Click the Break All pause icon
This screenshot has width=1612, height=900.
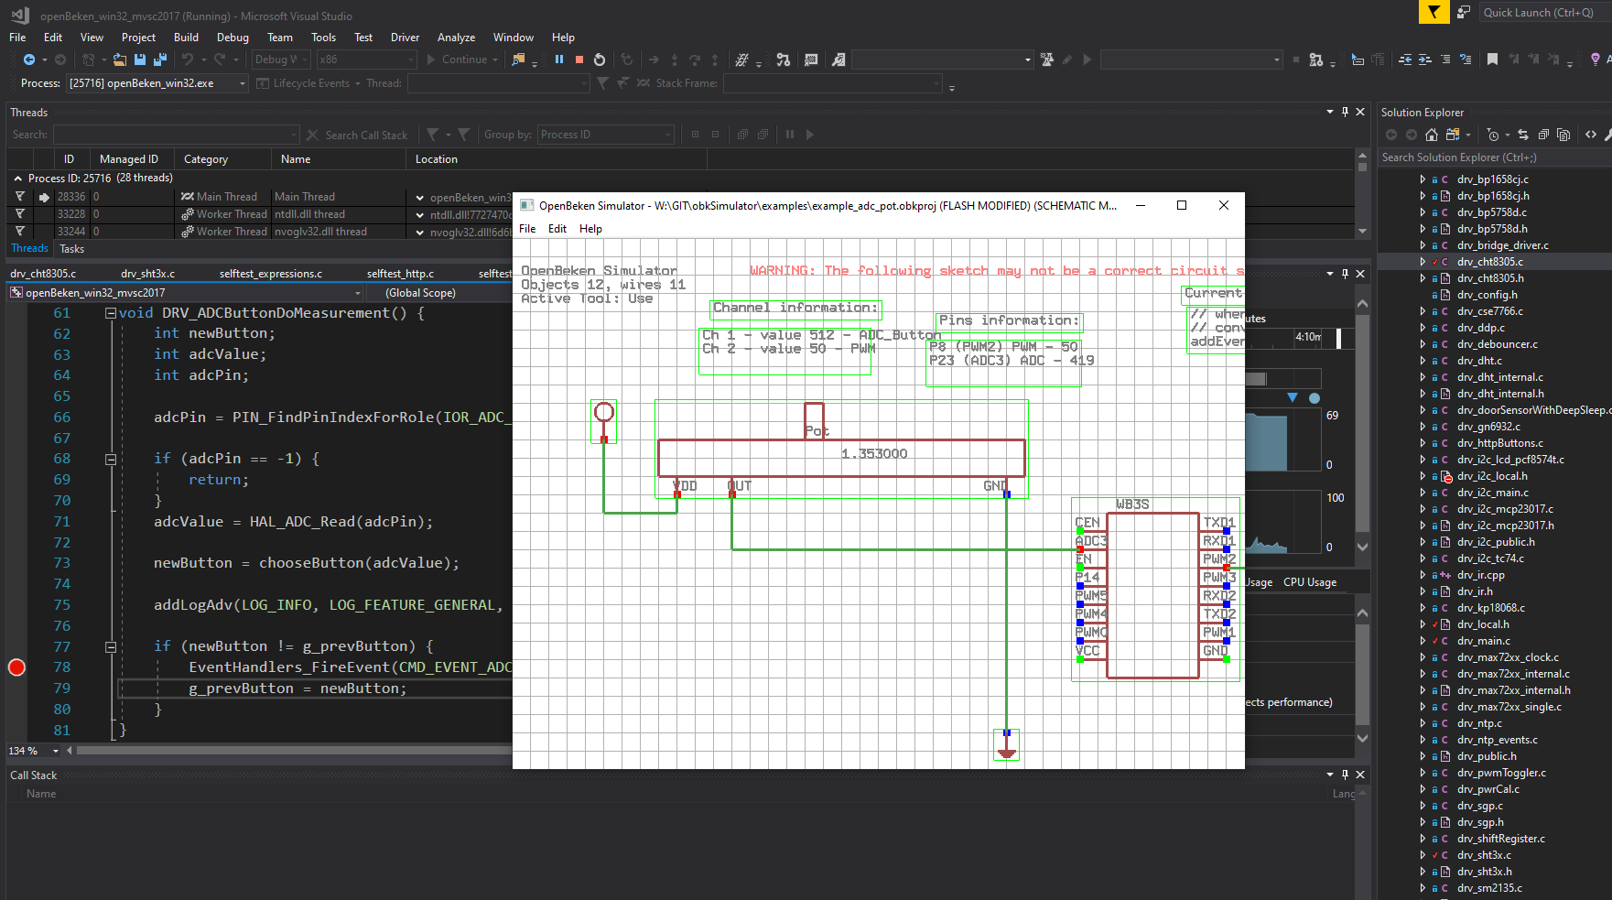pos(559,60)
